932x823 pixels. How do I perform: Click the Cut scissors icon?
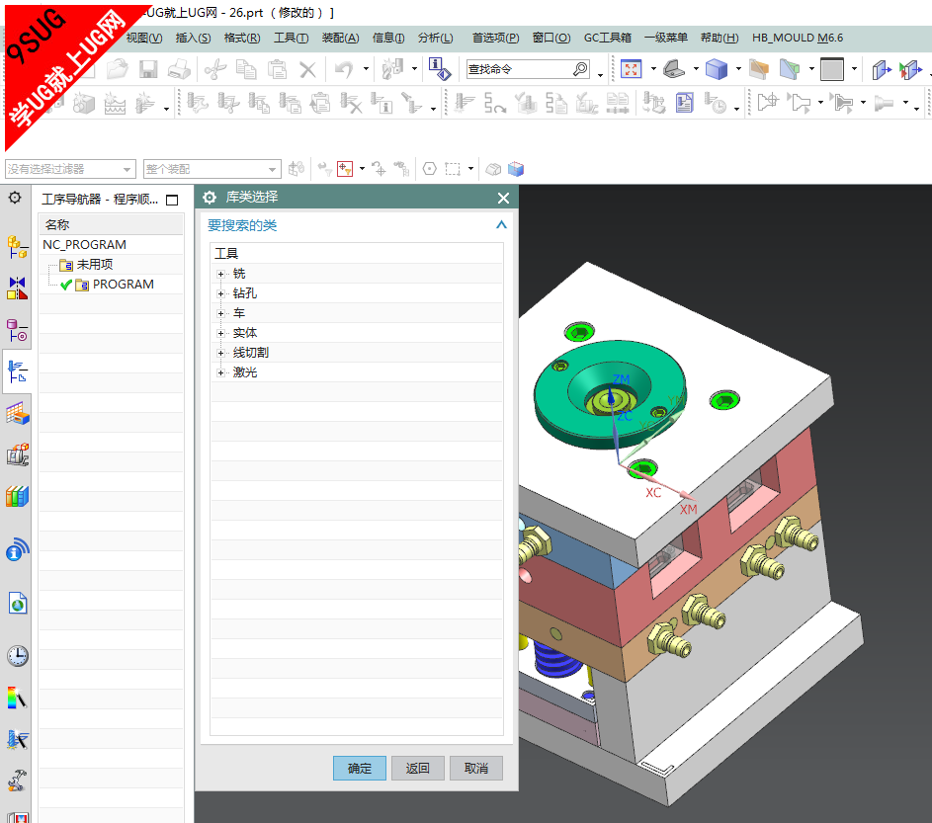click(215, 69)
